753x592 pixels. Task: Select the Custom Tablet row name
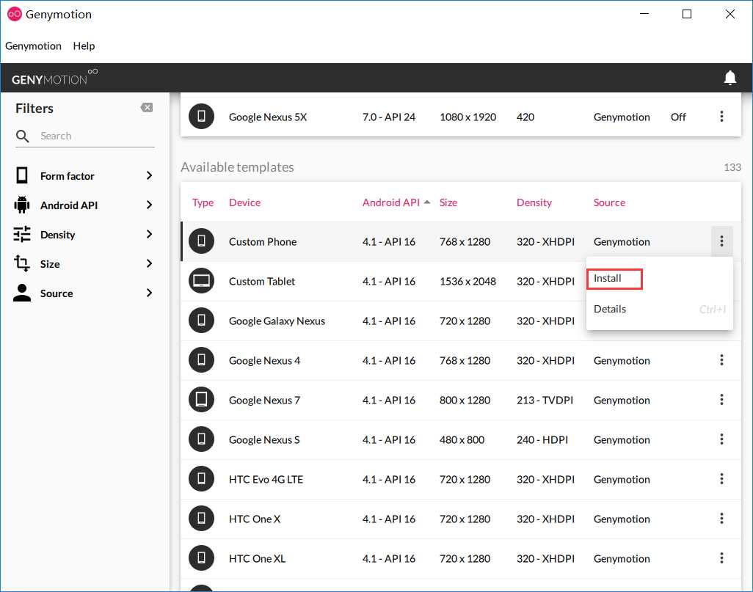pyautogui.click(x=262, y=282)
